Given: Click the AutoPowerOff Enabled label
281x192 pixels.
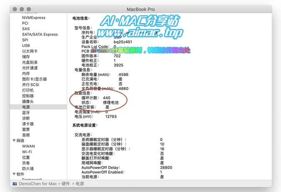Looking at the screenshot, I should [103, 172].
